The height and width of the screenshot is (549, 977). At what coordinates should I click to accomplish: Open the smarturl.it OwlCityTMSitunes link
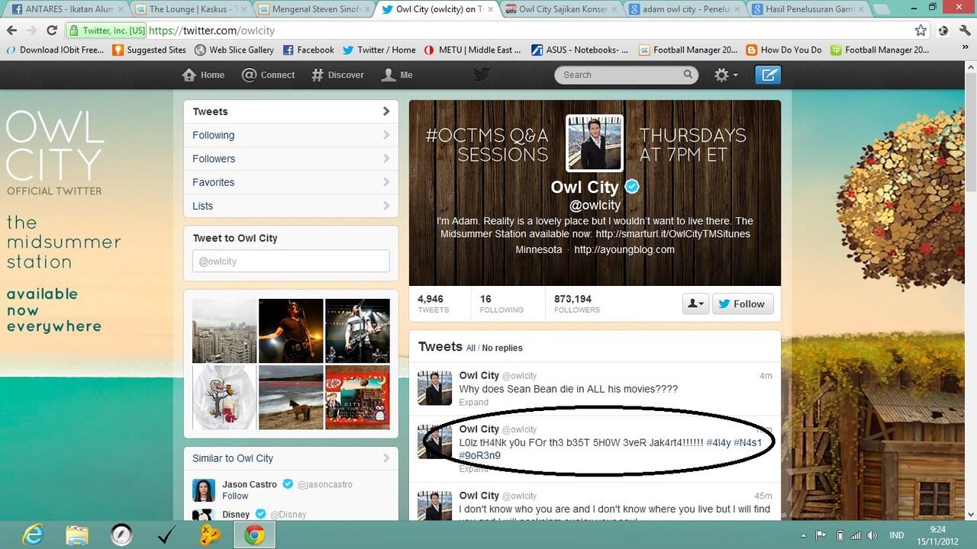click(673, 234)
